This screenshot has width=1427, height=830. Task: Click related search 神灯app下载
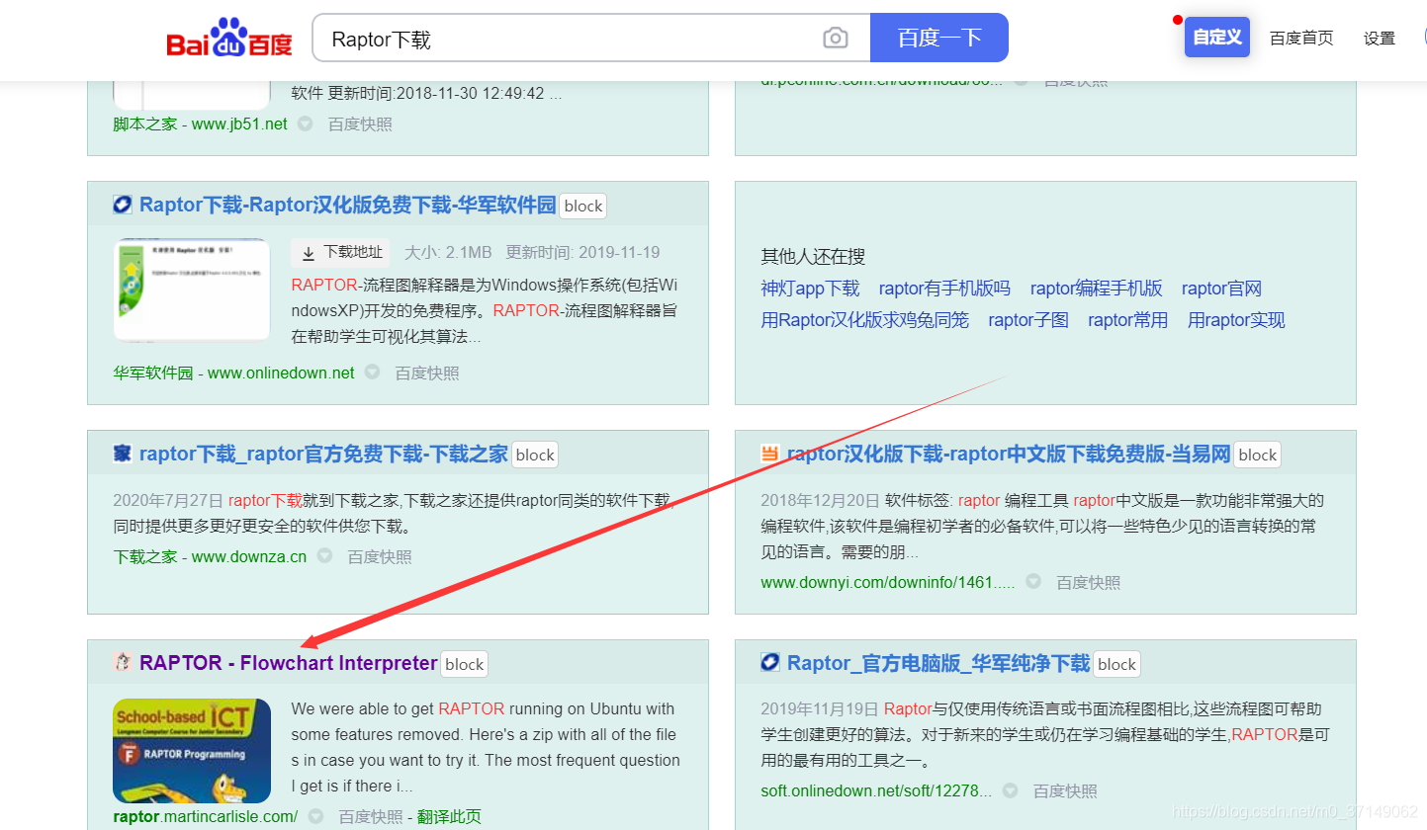point(810,289)
